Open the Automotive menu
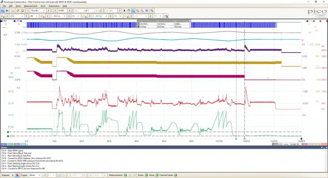Screen dimensions: 328x178 pyautogui.click(x=54, y=6)
